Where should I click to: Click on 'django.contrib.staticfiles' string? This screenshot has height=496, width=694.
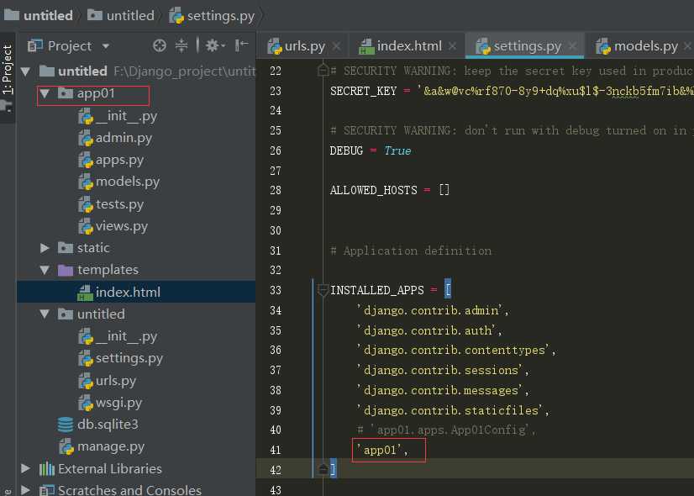pyautogui.click(x=450, y=410)
